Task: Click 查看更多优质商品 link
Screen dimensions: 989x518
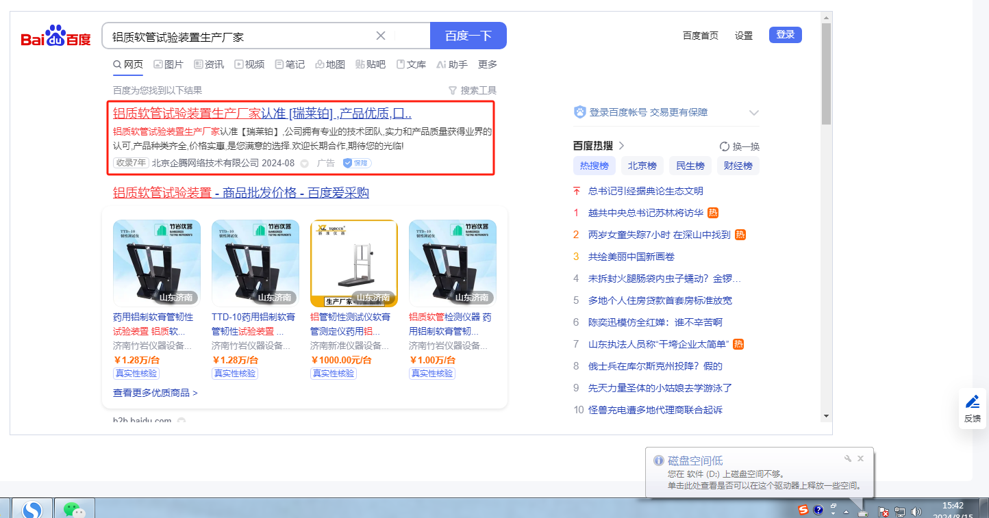Action: pyautogui.click(x=155, y=393)
